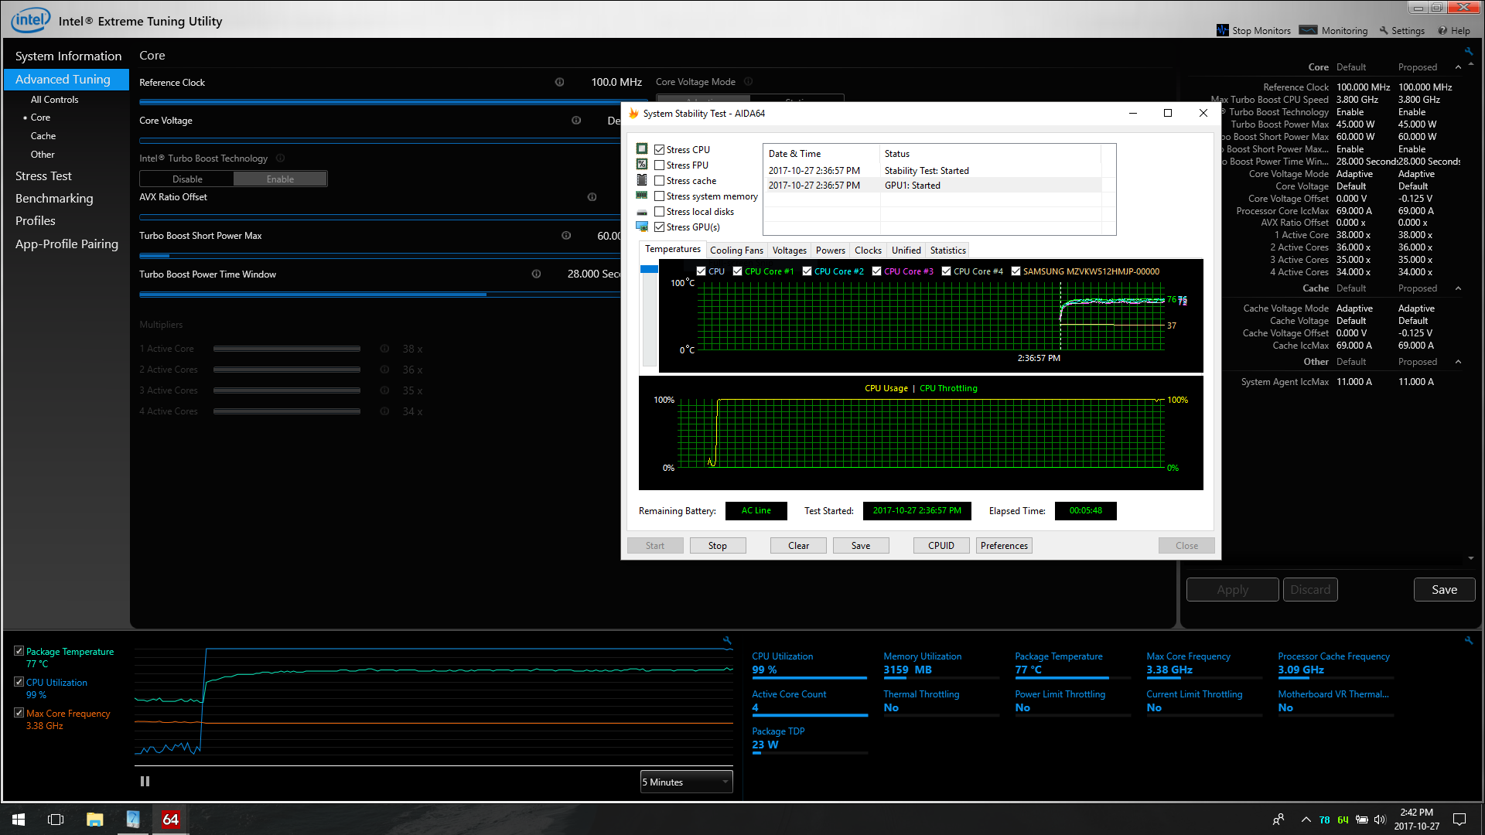Click info icon beside Turbo Boost Technology
Image resolution: width=1485 pixels, height=835 pixels.
[280, 158]
